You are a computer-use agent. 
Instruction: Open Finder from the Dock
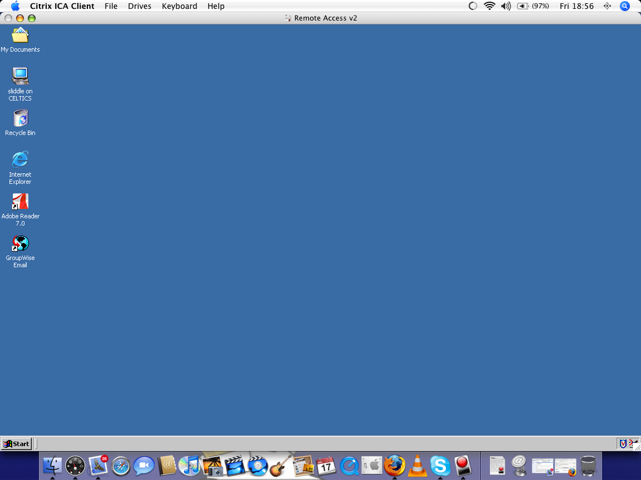click(x=52, y=466)
